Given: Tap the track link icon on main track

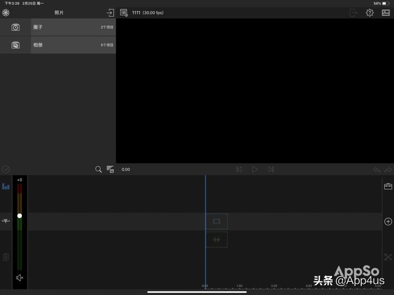Looking at the screenshot, I should [6, 221].
